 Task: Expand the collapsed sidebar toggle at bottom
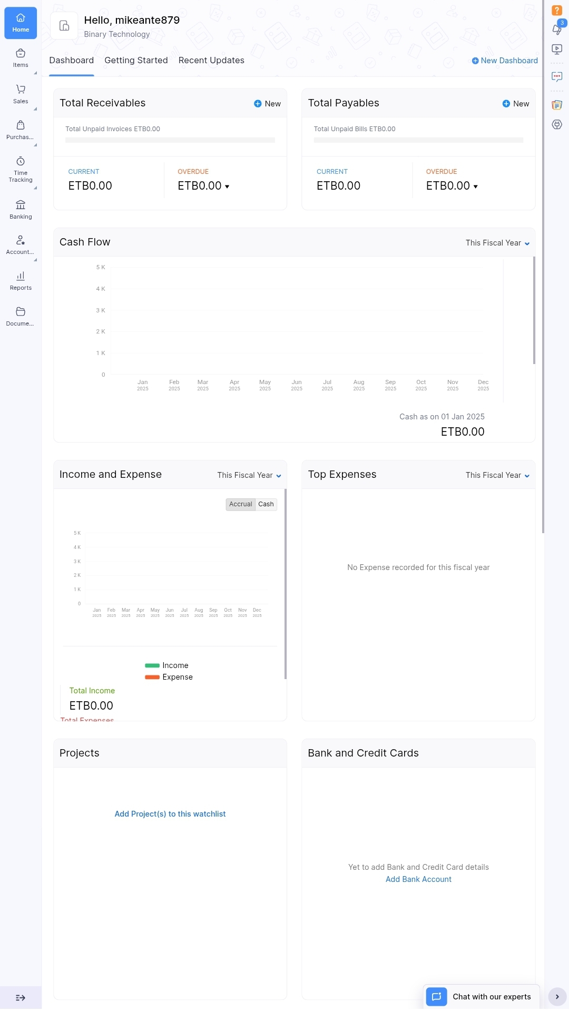coord(21,997)
